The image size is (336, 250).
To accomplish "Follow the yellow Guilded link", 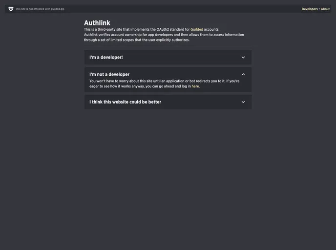I will click(197, 29).
